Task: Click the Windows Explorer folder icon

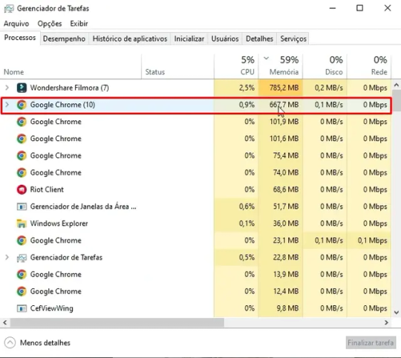Action: coord(22,224)
